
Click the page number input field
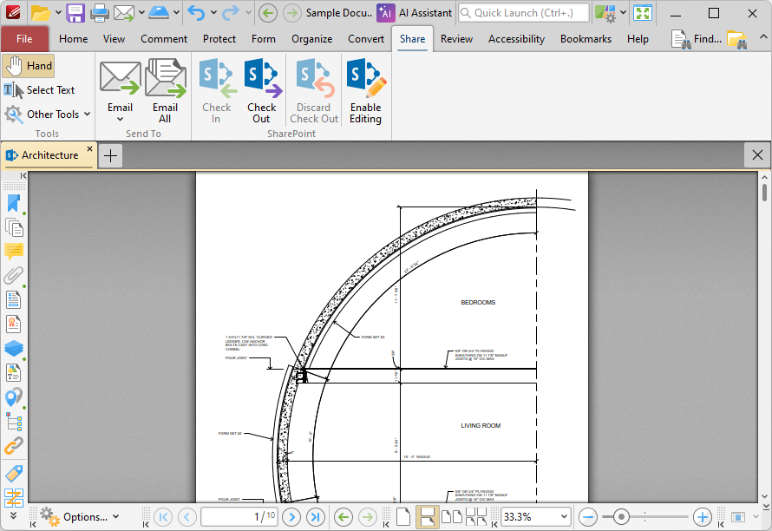click(x=239, y=517)
